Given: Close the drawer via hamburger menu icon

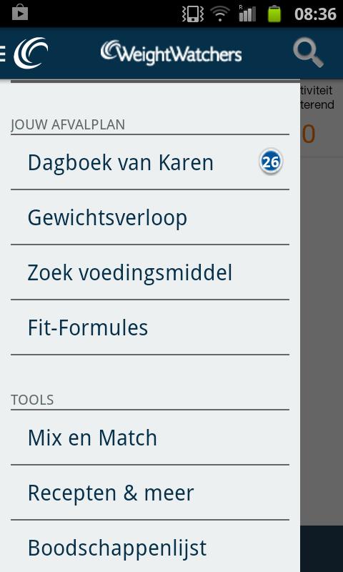Looking at the screenshot, I should tap(3, 54).
